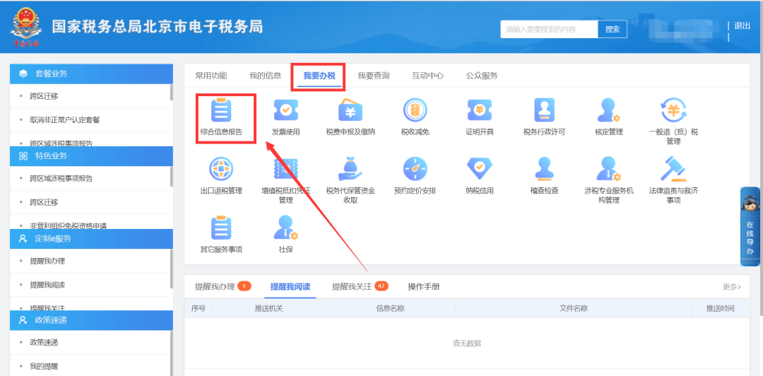Click the 退出 logout link

tap(742, 26)
